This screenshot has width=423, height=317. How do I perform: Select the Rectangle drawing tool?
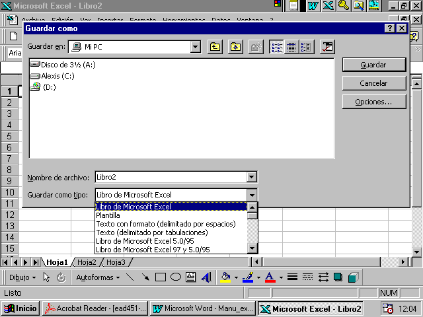pos(161,277)
